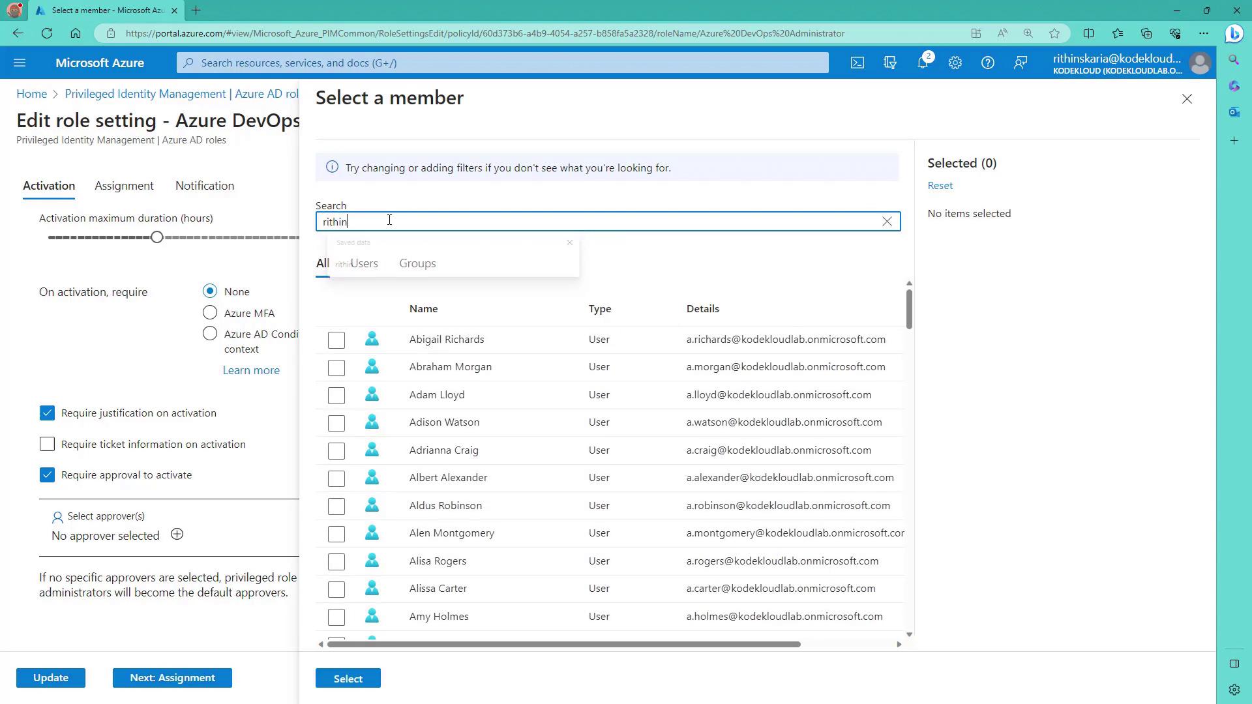This screenshot has height=704, width=1252.
Task: Filter member list by Groups tab
Action: coord(417,263)
